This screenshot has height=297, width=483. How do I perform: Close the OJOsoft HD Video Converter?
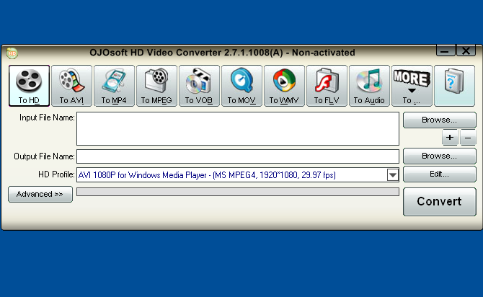click(x=466, y=51)
